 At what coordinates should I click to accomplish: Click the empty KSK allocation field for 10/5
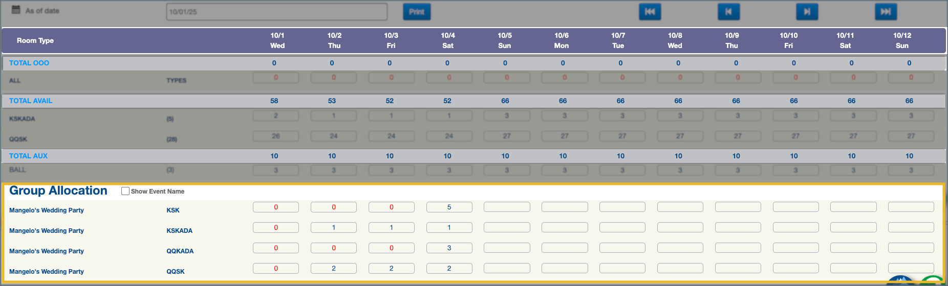507,207
